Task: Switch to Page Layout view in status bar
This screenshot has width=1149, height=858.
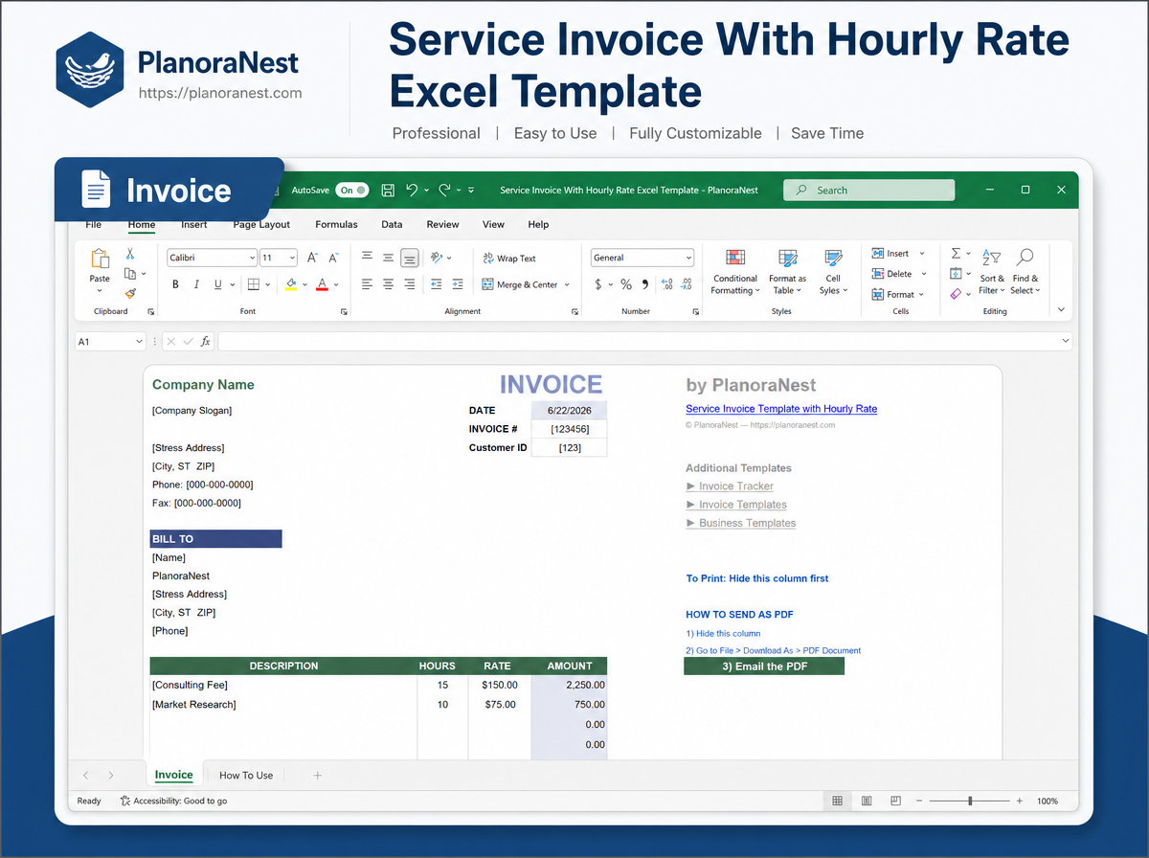Action: 867,801
